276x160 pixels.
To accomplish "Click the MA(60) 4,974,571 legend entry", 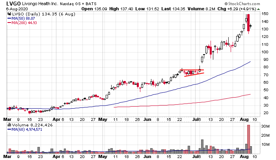I will tap(27, 130).
